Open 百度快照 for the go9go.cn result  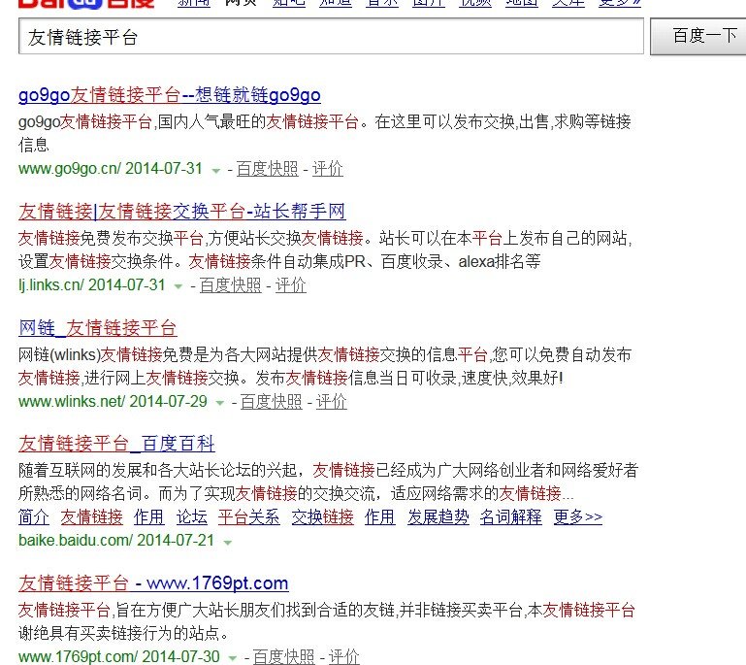[267, 169]
